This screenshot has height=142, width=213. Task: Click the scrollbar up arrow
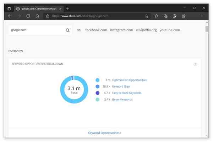coord(207,22)
